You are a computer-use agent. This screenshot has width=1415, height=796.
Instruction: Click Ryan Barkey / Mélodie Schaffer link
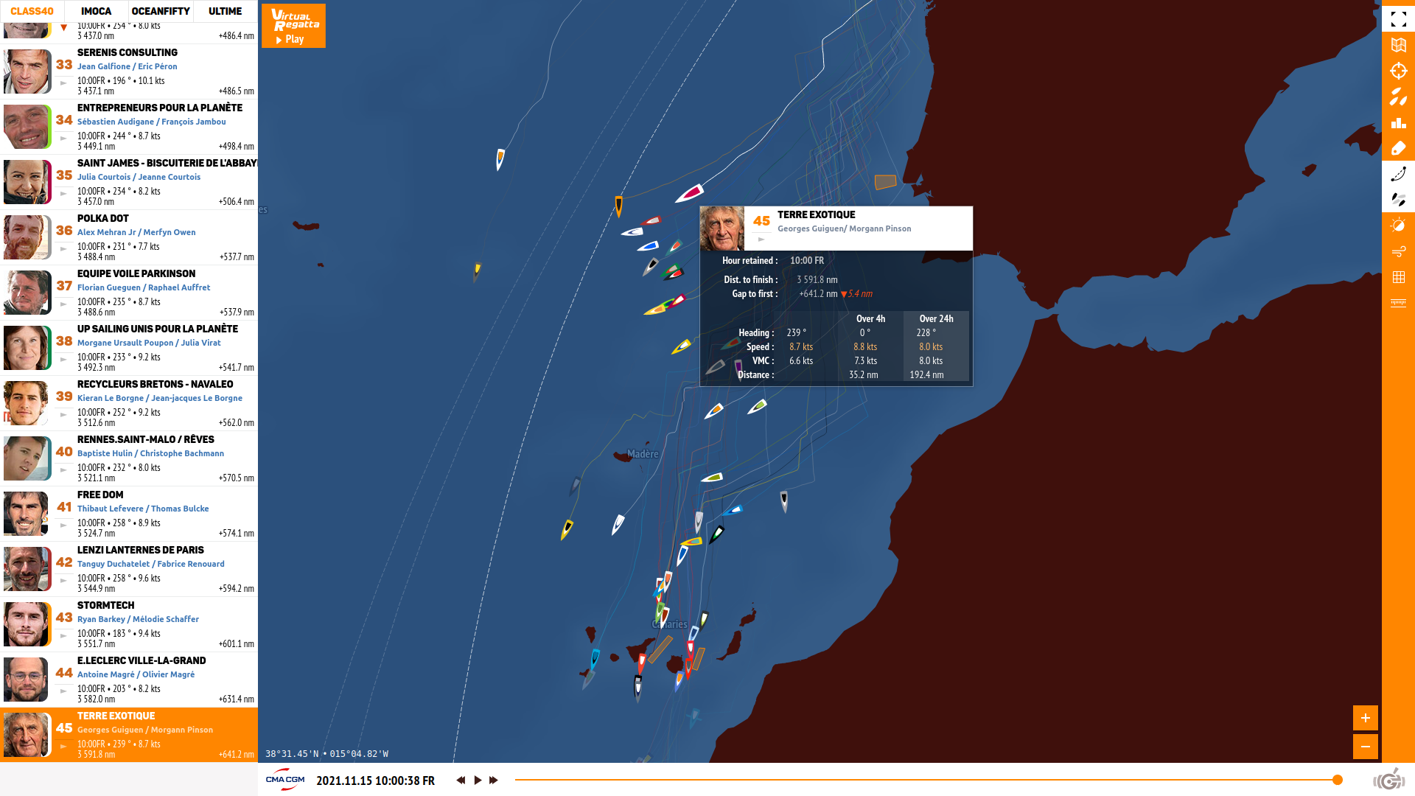(x=138, y=619)
